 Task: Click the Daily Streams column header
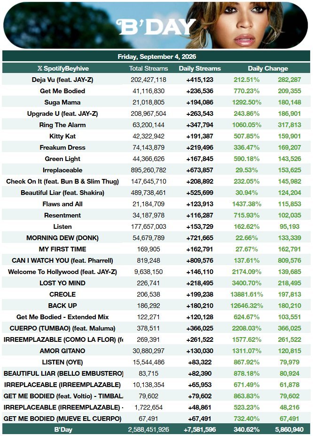pyautogui.click(x=200, y=68)
